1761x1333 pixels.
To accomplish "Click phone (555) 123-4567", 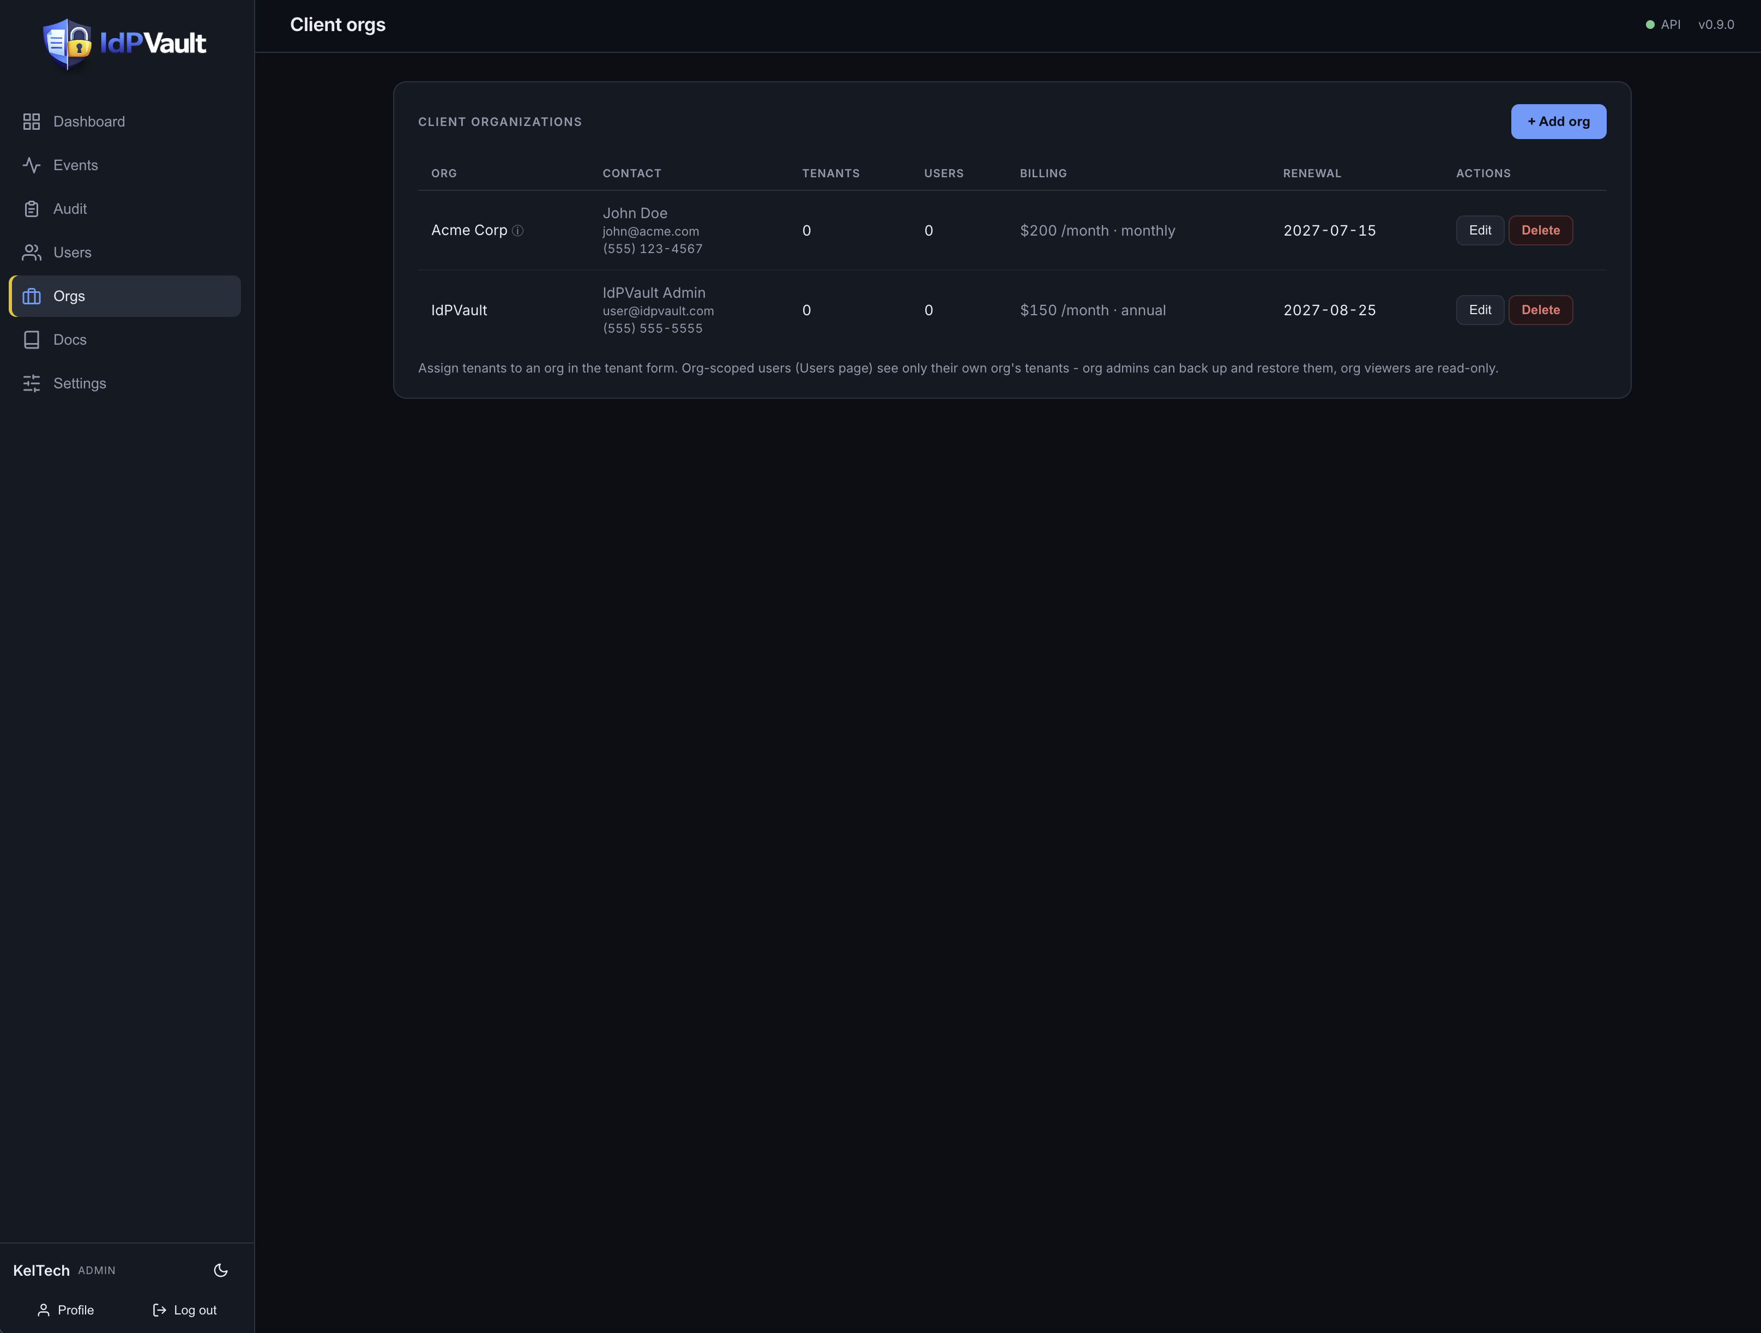I will tap(652, 249).
